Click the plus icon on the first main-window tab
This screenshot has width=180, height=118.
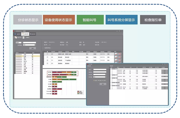pyautogui.click(x=15, y=34)
